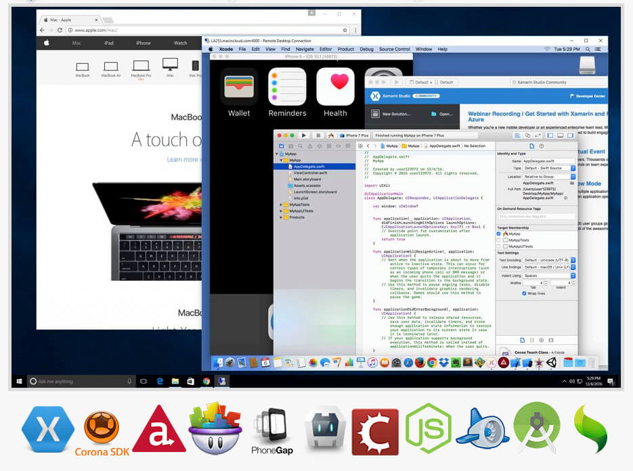Open the Navigate menu

click(x=305, y=49)
